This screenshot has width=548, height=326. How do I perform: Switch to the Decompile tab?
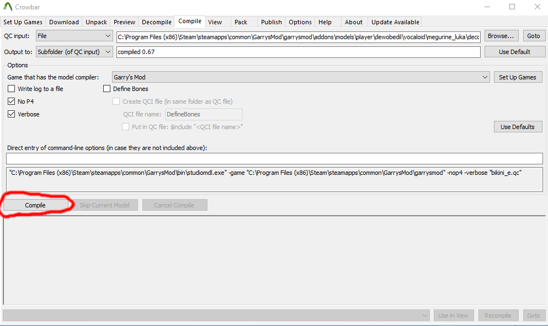tap(157, 22)
